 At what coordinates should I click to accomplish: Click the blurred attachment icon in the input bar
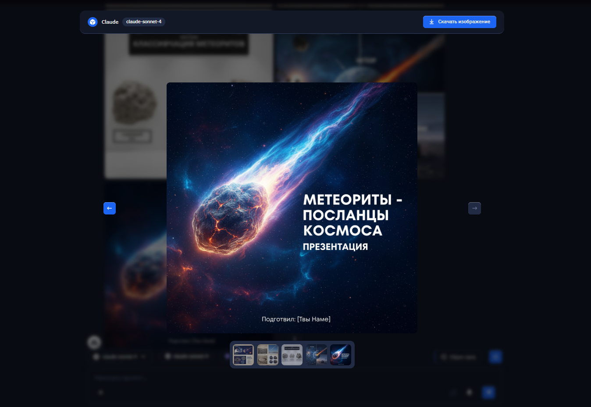click(x=100, y=392)
